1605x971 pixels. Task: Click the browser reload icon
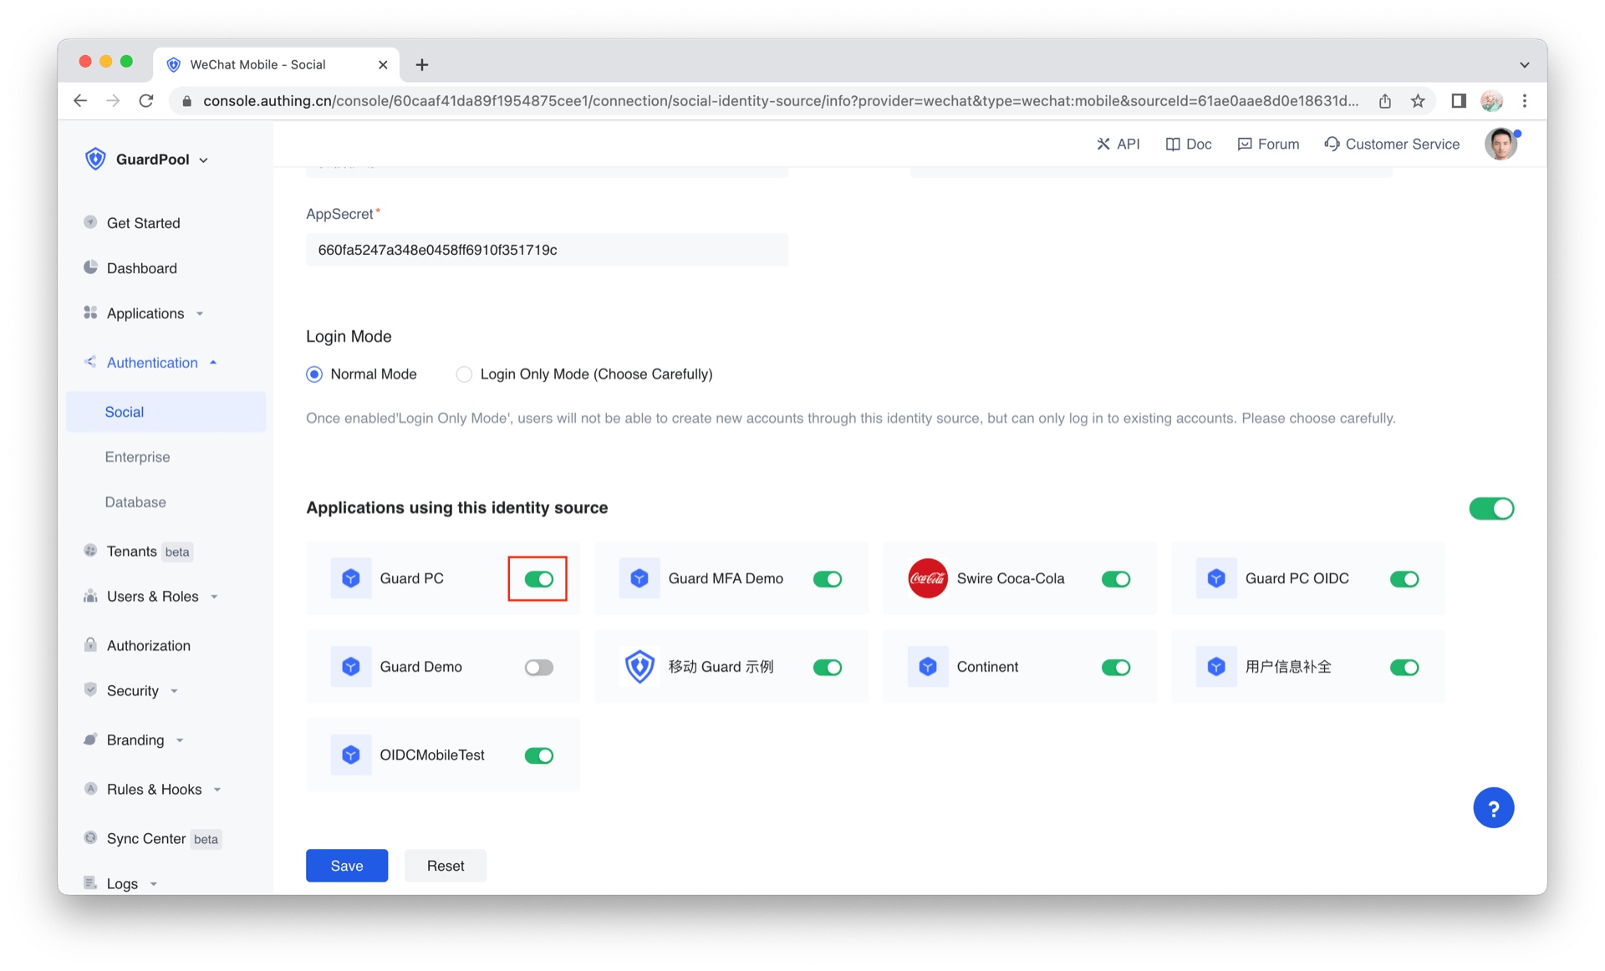click(146, 101)
